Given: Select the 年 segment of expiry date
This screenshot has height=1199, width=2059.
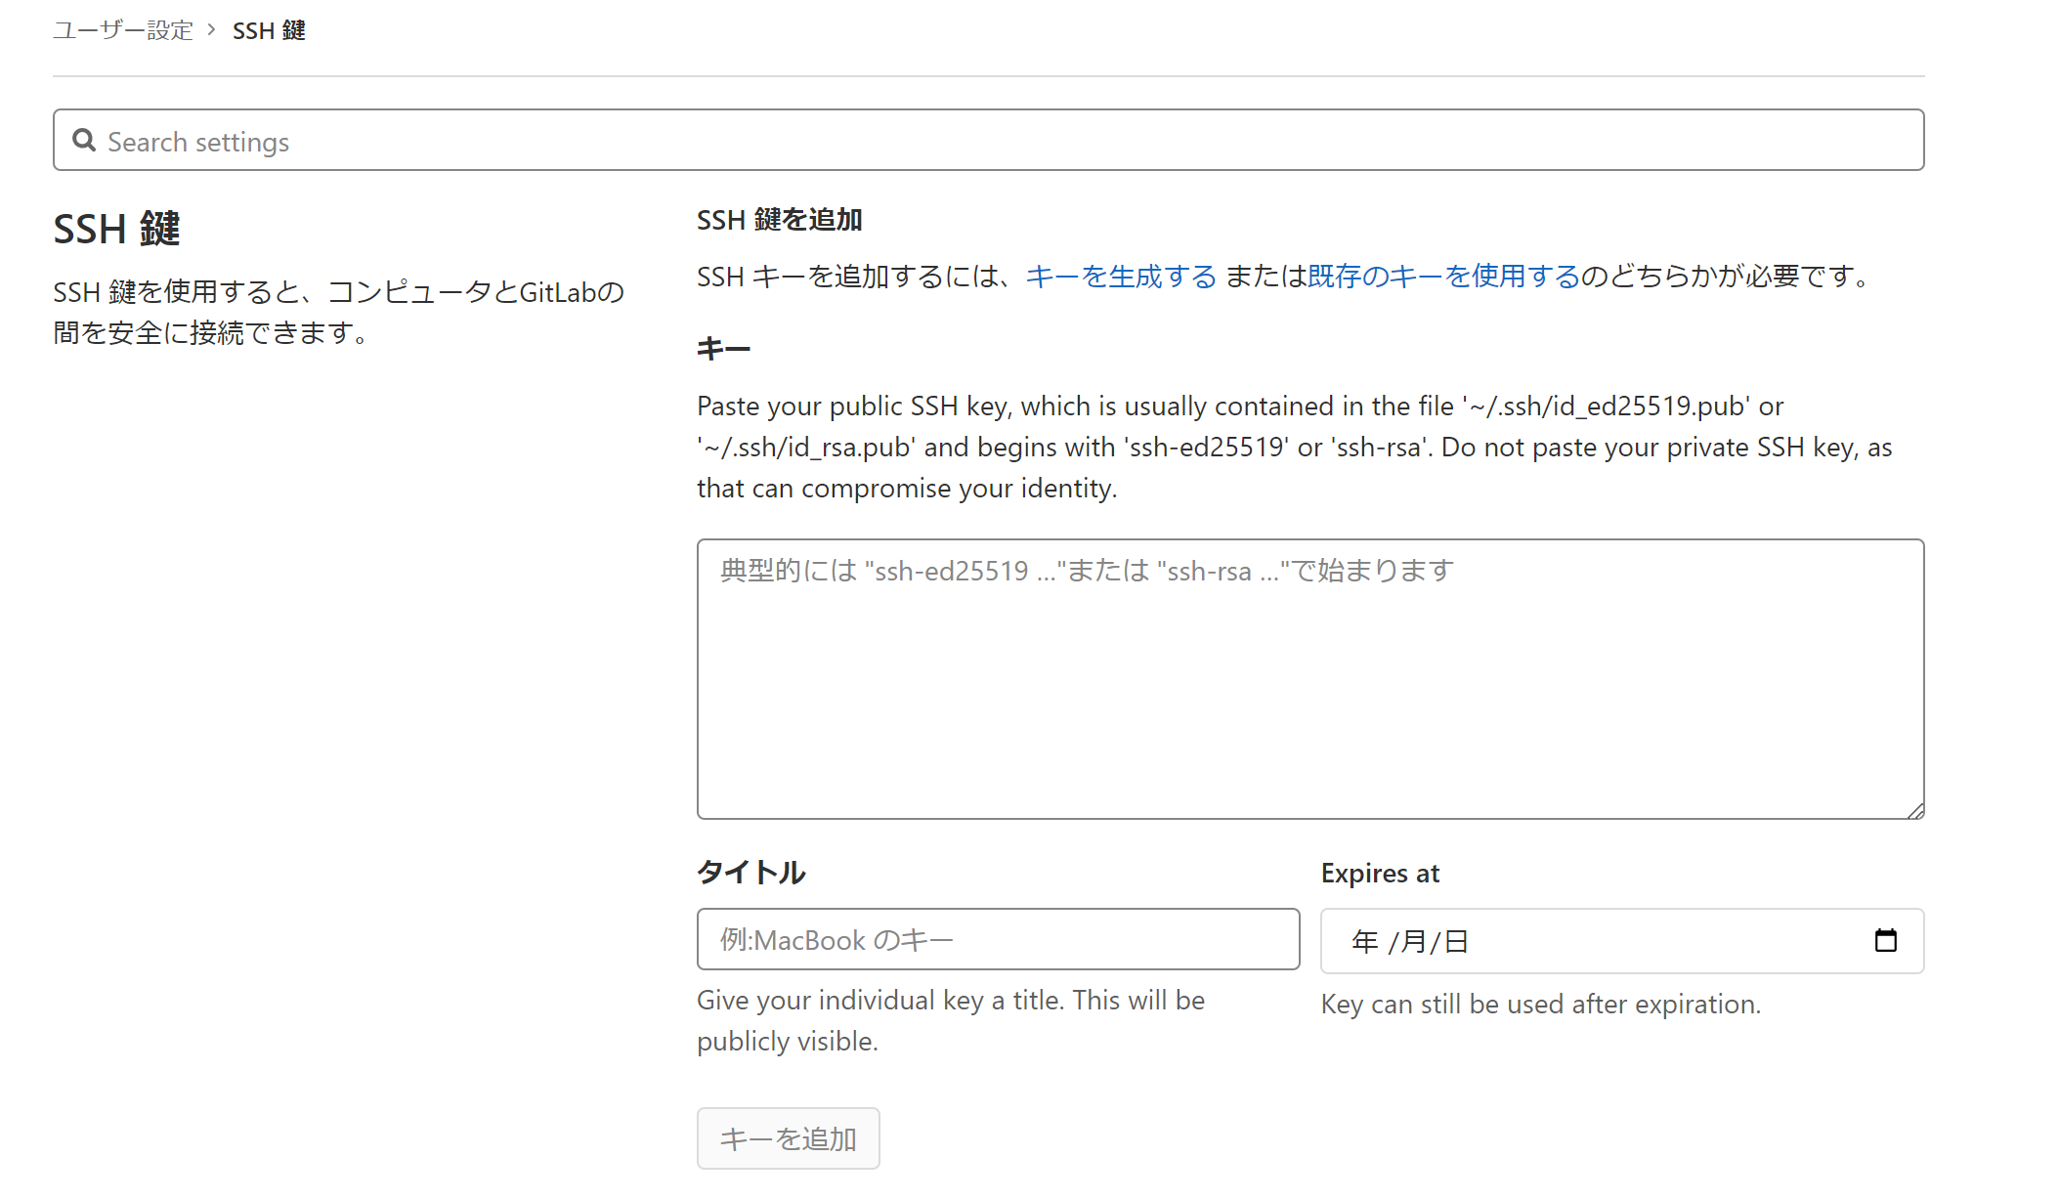Looking at the screenshot, I should [1364, 941].
